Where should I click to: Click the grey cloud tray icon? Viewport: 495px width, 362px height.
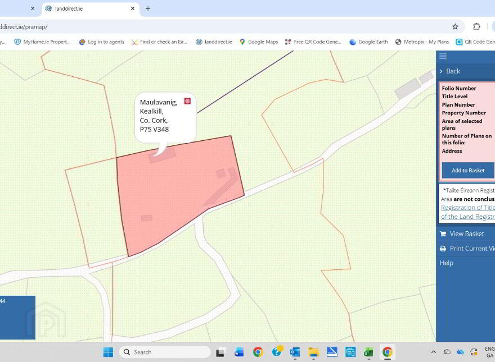447,352
